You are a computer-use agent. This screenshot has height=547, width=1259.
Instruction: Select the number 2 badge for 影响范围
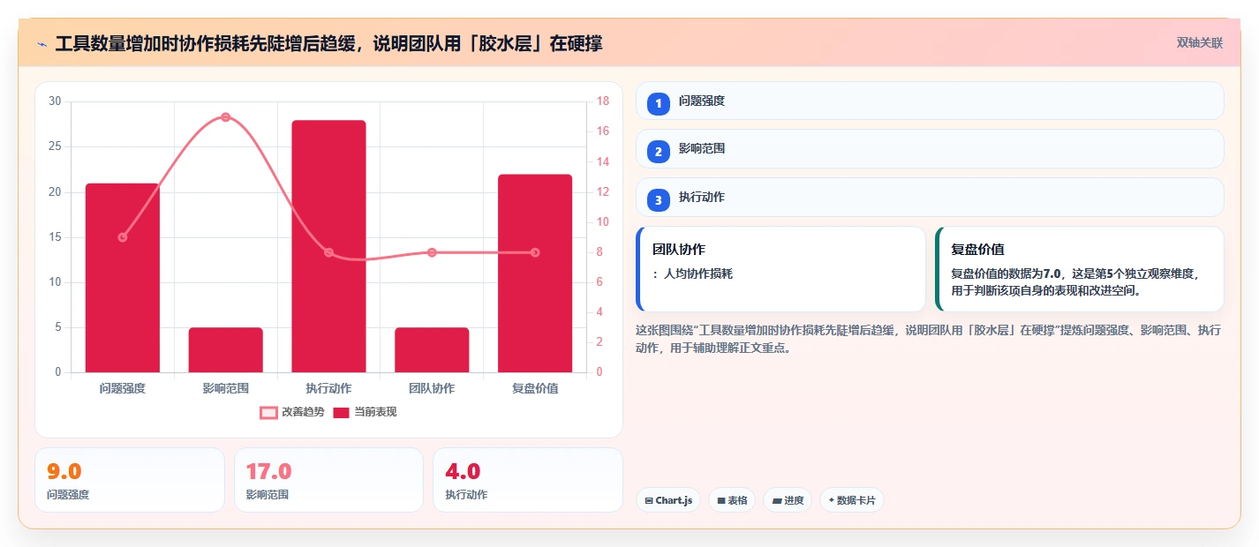[x=658, y=151]
